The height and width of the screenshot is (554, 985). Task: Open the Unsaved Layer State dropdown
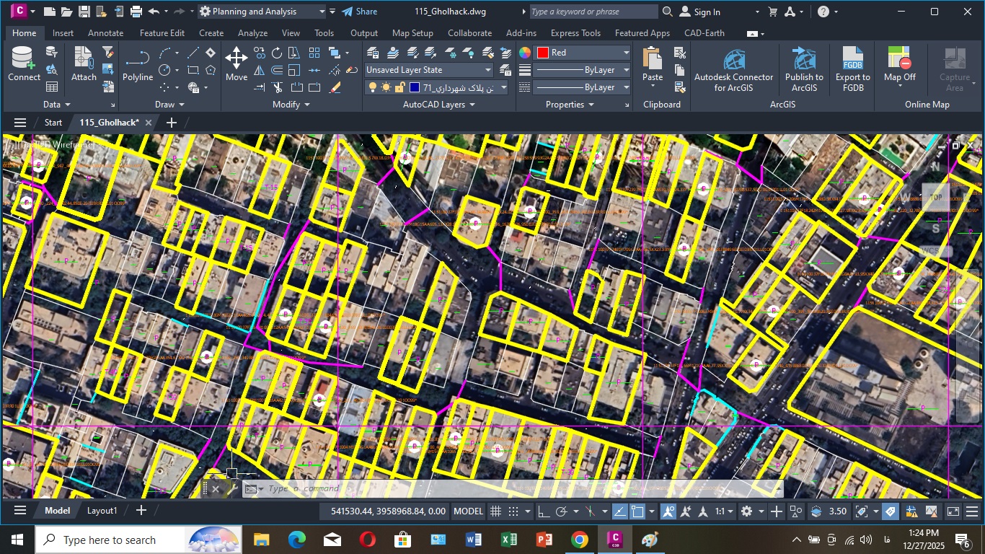click(429, 70)
